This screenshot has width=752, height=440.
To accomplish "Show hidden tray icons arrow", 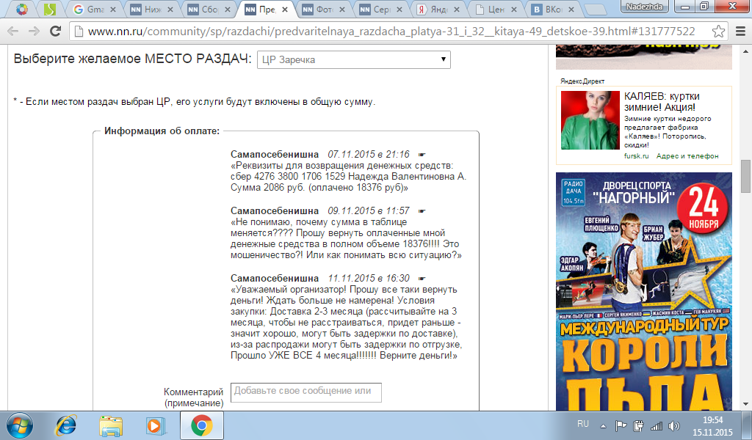I will 604,426.
